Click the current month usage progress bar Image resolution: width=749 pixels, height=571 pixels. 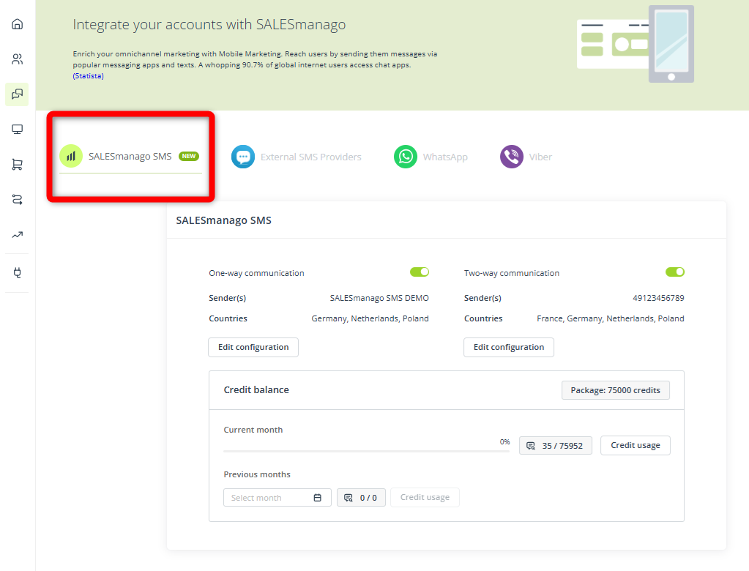coord(366,451)
